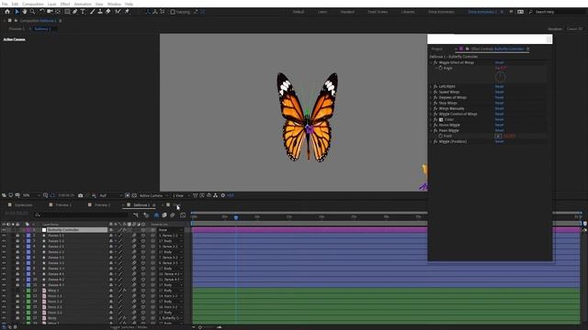Screen dimensions: 588x330
Task: Collapse the Wiggle Effect of Wings effect
Action: point(431,62)
